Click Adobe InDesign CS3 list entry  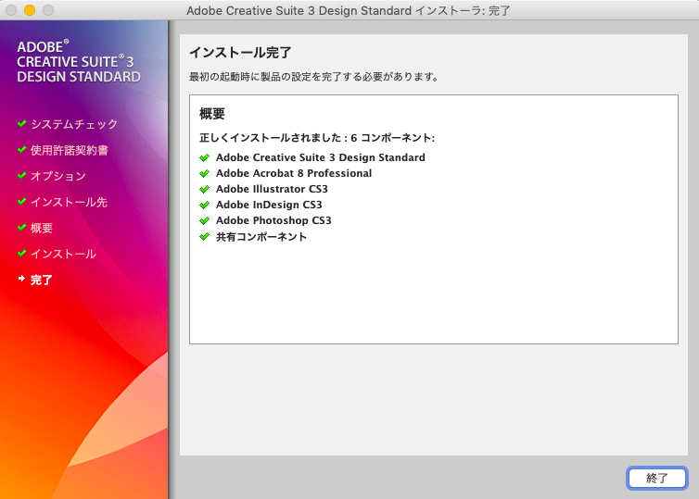click(x=269, y=205)
